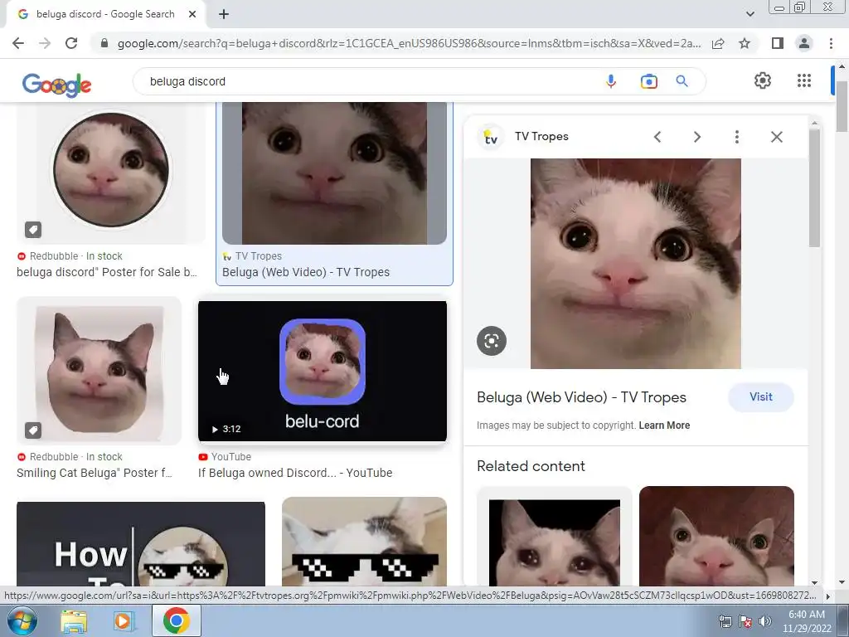
Task: Open the Action Center flag tray icon
Action: (x=745, y=621)
